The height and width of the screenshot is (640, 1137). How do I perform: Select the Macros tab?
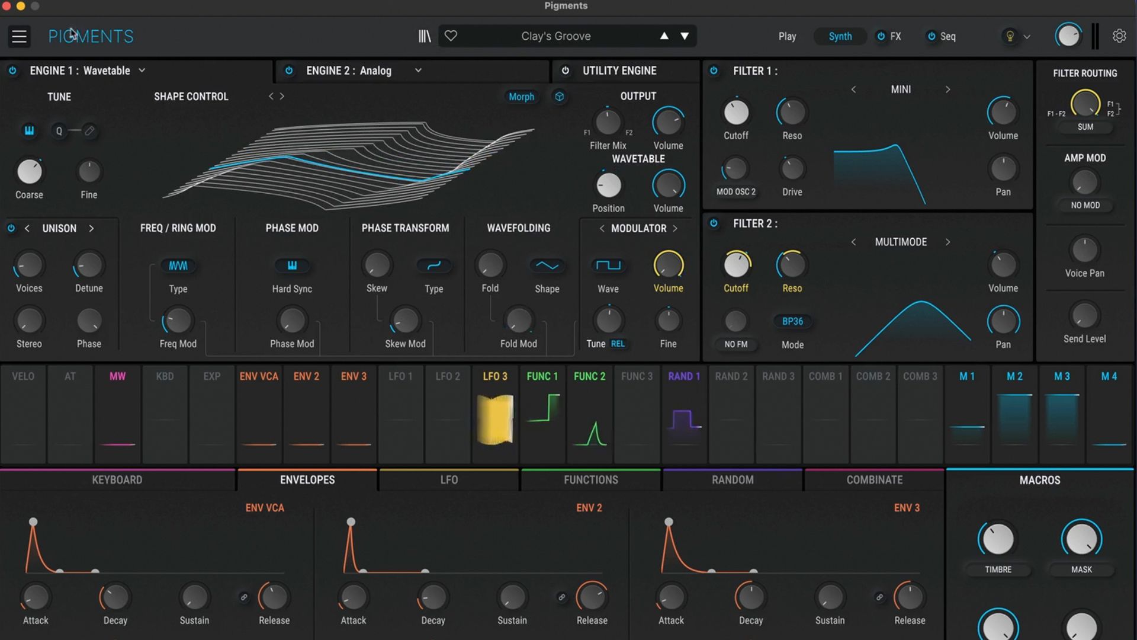(x=1039, y=480)
